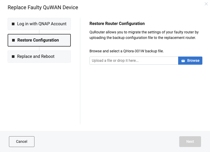Click square bullet beside Restore Configuration step
The image size is (210, 152).
tap(13, 40)
